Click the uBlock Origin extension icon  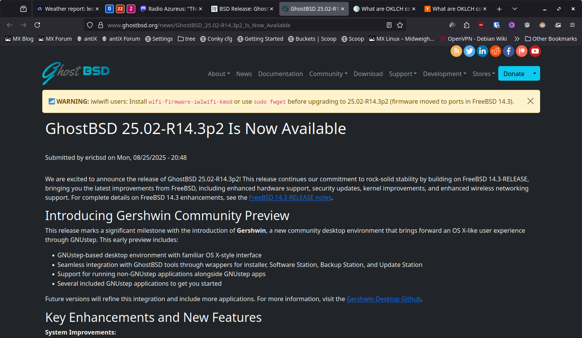point(481,25)
